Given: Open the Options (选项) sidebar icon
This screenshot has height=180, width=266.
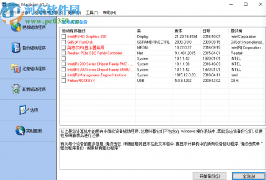Looking at the screenshot, I should click(22, 109).
